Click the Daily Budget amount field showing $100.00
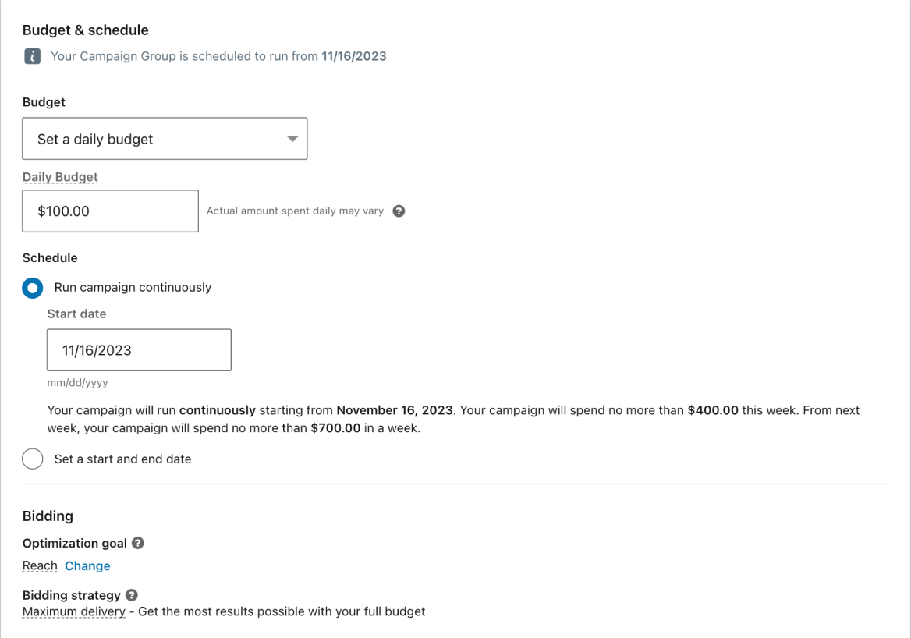The height and width of the screenshot is (638, 911). tap(109, 211)
